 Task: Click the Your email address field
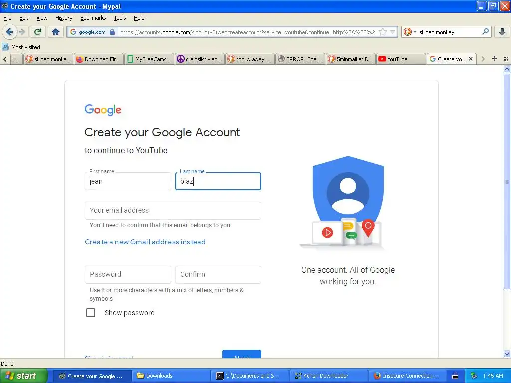[x=173, y=211]
